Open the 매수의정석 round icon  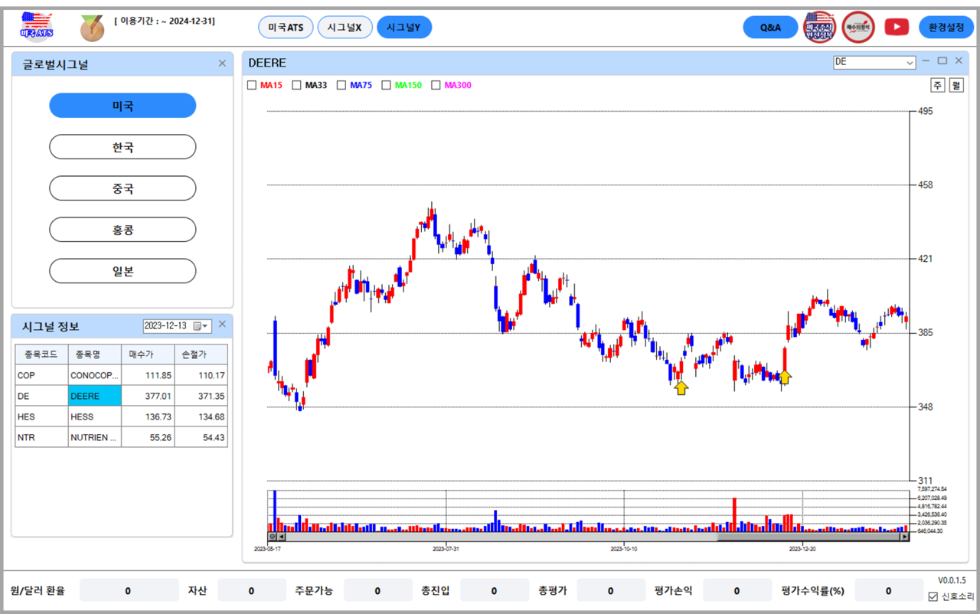(858, 28)
